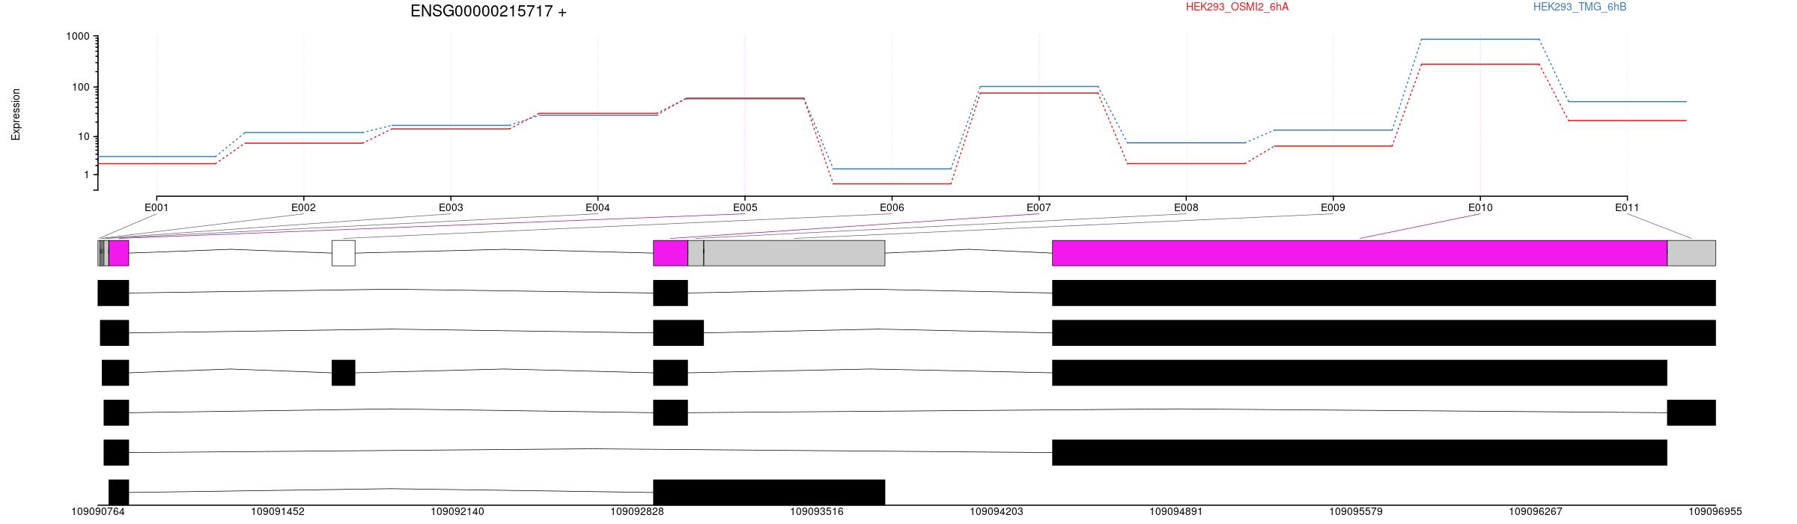Click the y-axis value 1000
1797x524 pixels.
(78, 37)
